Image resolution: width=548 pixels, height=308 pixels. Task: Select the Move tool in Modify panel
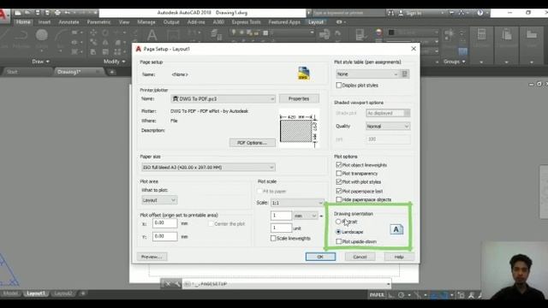click(93, 33)
